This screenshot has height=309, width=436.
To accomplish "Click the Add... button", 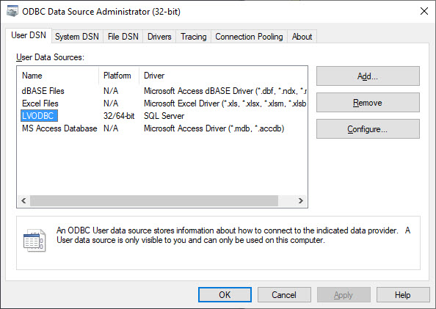I will (368, 76).
